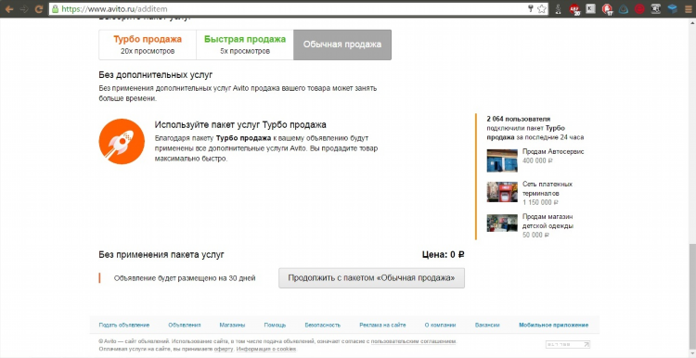The image size is (696, 358).
Task: Open the оферту link in footer
Action: pyautogui.click(x=225, y=349)
